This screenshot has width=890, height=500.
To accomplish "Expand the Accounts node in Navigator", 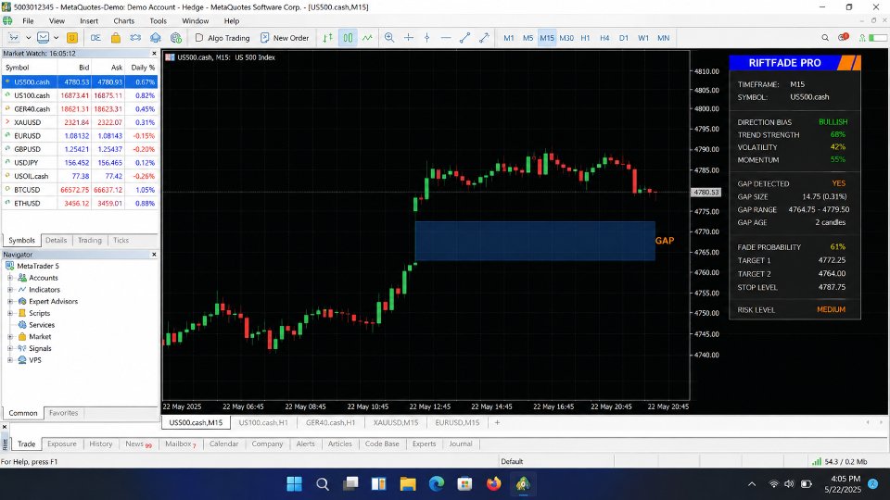I will coord(9,278).
